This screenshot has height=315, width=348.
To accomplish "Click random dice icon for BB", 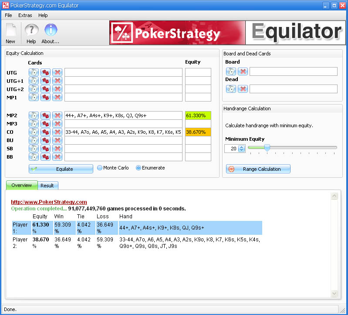I will coord(45,157).
